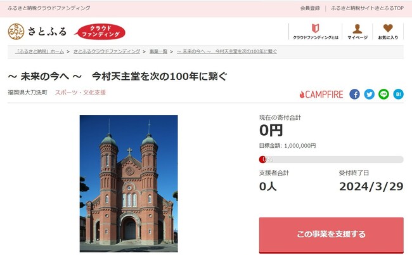
Task: Open さとふるクラウドファンディング breadcrumb
Action: [x=106, y=51]
